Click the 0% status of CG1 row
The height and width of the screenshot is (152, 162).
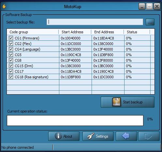(129, 38)
